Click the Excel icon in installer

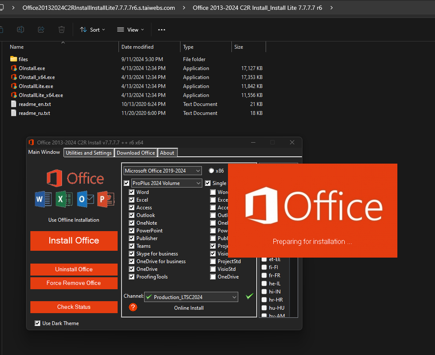64,199
